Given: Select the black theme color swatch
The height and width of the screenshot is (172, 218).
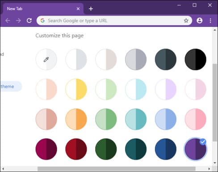Looking at the screenshot, I should click(196, 60).
